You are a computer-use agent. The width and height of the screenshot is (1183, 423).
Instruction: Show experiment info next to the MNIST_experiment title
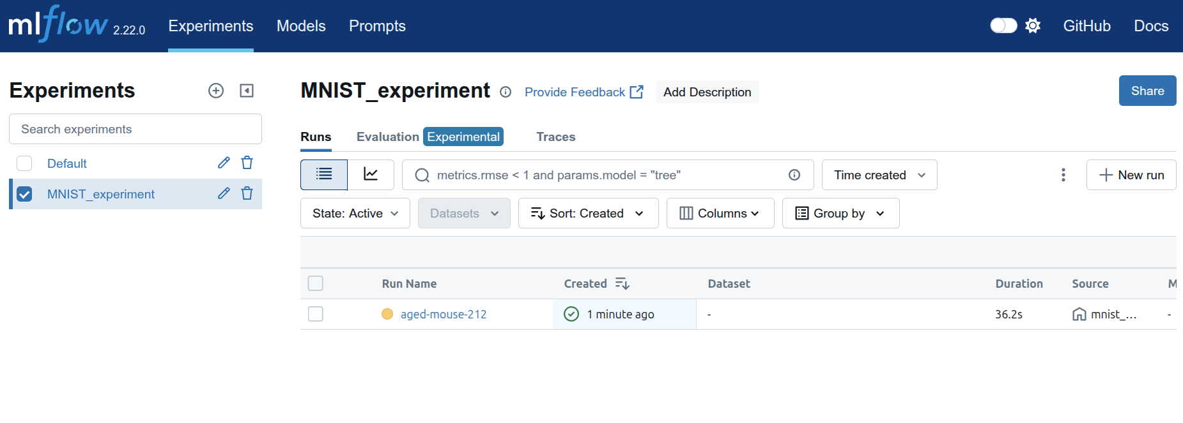tap(506, 92)
